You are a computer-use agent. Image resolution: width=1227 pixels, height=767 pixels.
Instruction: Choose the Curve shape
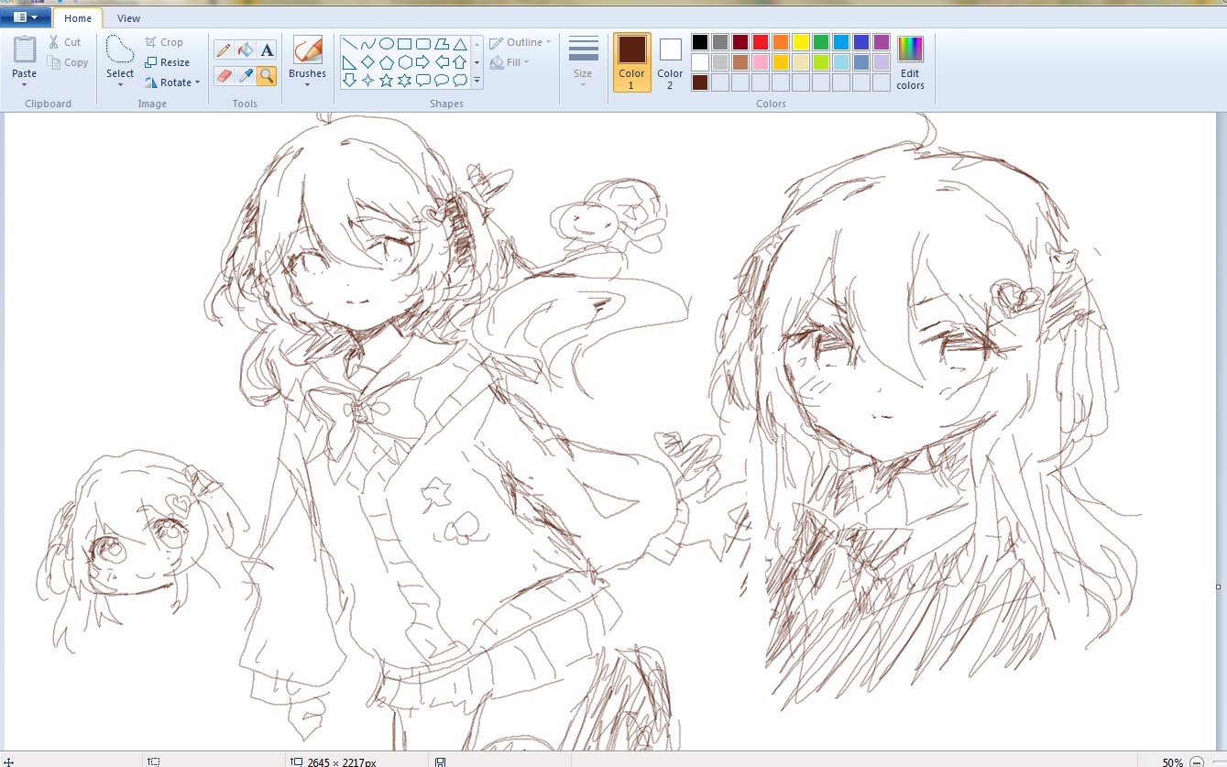coord(367,44)
